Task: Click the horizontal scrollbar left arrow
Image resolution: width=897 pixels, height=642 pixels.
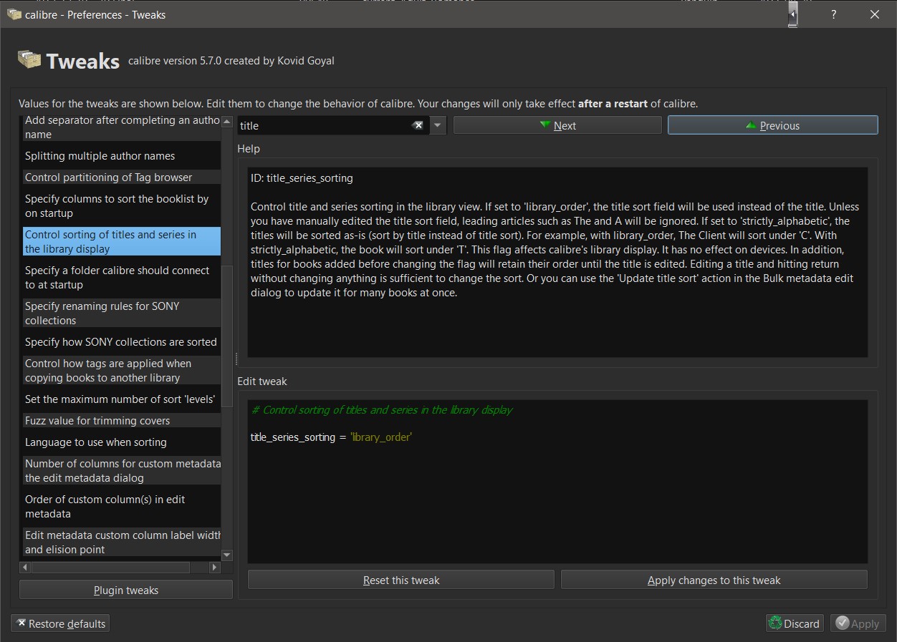Action: coord(26,568)
